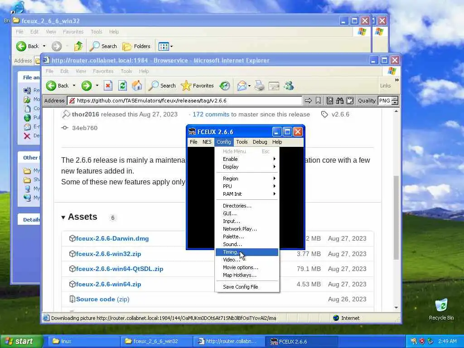Click Up folder icon in Explorer window

[78, 46]
